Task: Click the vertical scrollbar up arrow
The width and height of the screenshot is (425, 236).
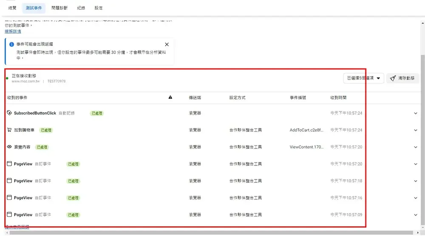Action: [423, 23]
